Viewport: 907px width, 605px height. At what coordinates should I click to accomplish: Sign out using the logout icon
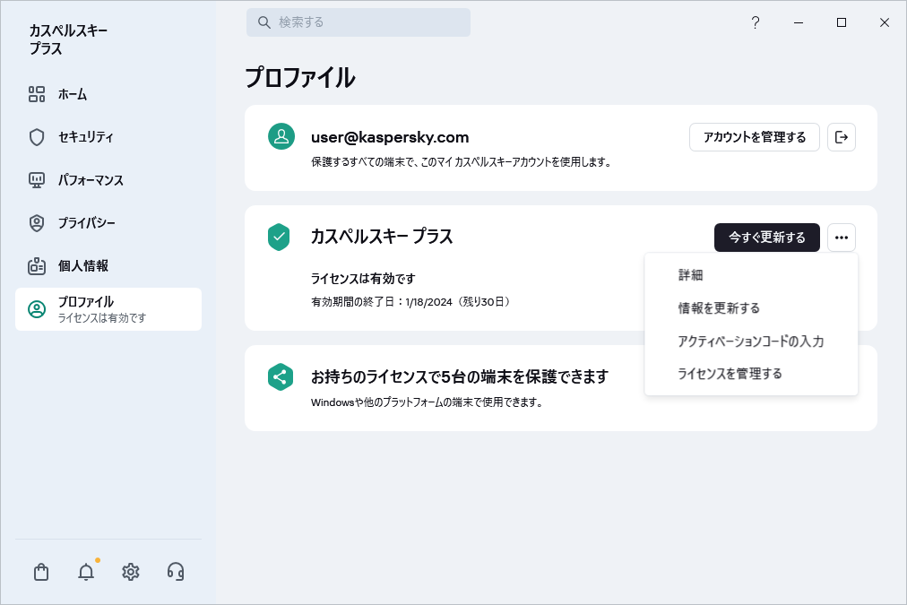tap(841, 137)
